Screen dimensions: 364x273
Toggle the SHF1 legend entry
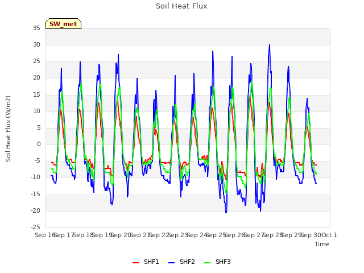[146, 262]
